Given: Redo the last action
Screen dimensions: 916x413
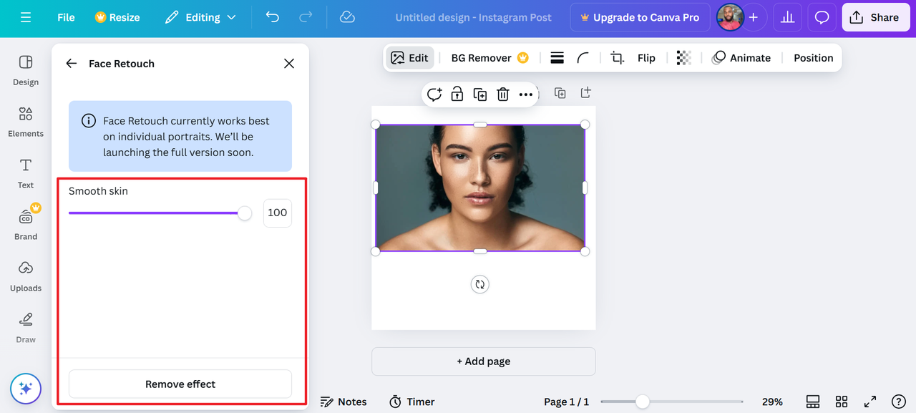Looking at the screenshot, I should pos(306,17).
